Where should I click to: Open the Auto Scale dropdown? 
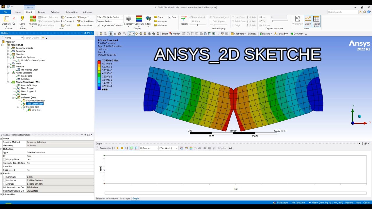[122, 17]
